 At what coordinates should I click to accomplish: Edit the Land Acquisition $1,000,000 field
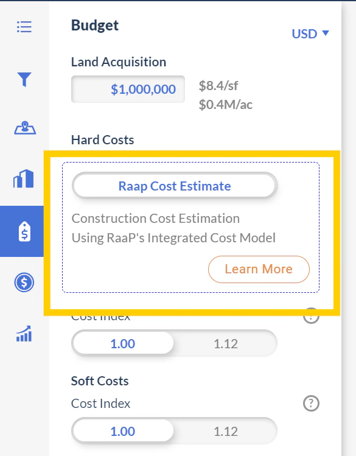[x=128, y=89]
